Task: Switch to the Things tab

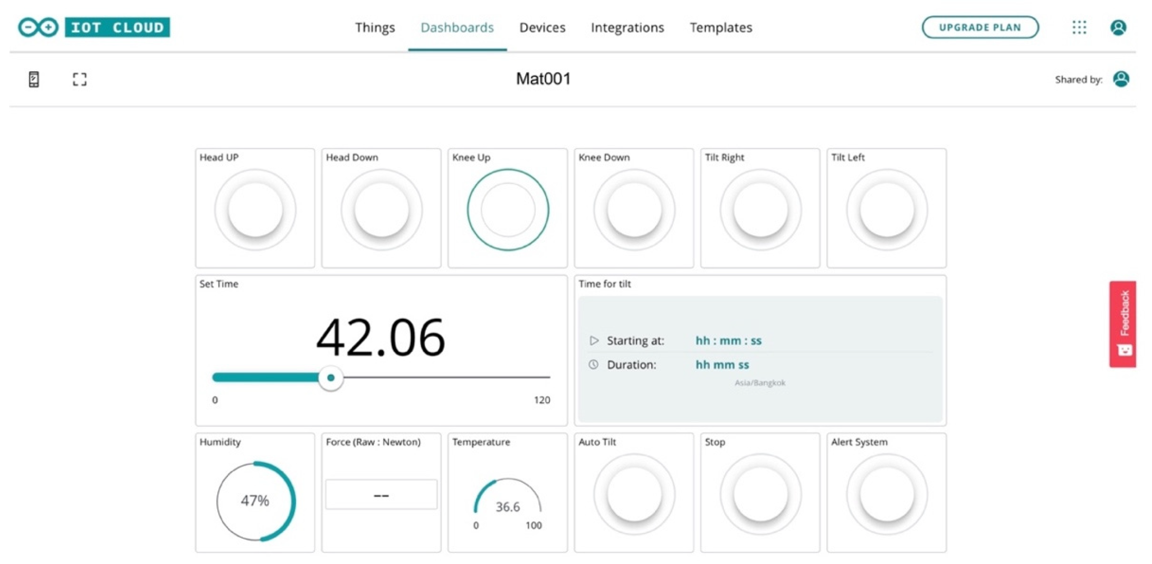Action: pos(375,27)
